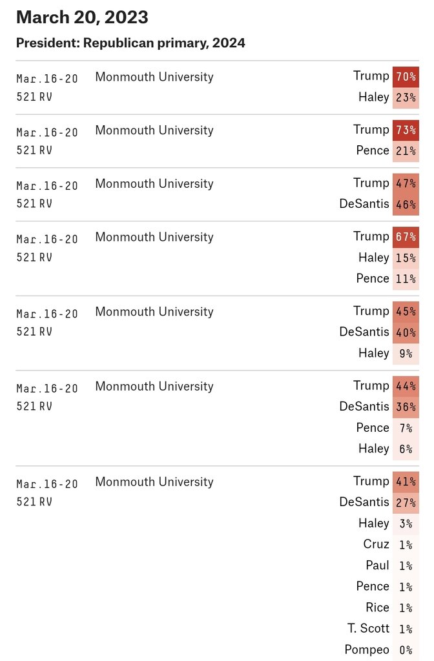
Task: Select the T. Scott candidate name
Action: 368,629
